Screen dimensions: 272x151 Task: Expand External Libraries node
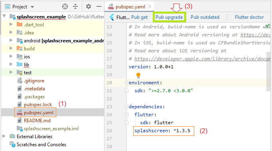click(4, 136)
